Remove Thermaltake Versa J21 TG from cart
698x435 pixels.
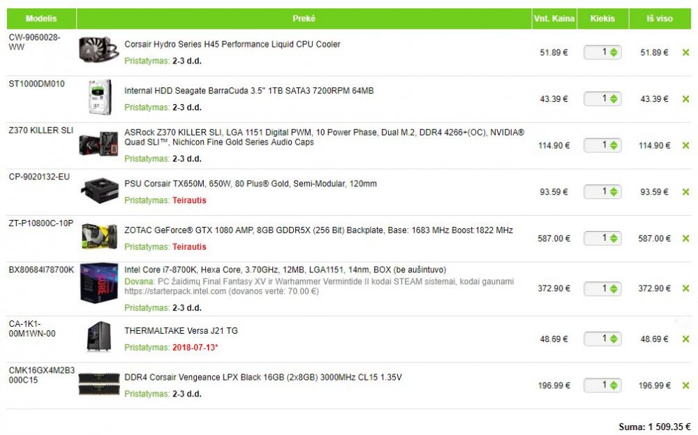[685, 339]
